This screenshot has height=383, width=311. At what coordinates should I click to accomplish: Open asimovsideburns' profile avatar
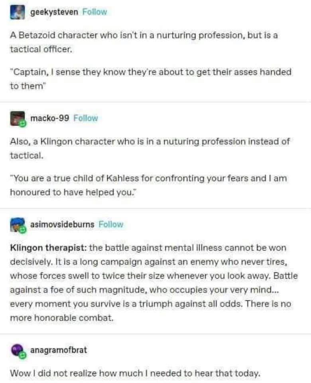coord(17,225)
